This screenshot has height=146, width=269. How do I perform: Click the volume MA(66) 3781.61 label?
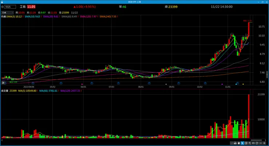48,91
